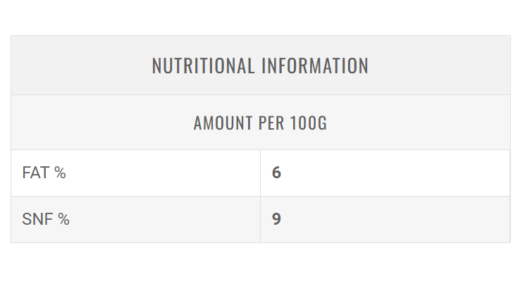Click the letter A starting AMOUNT
Viewport: 525px width, 291px height.
(198, 123)
